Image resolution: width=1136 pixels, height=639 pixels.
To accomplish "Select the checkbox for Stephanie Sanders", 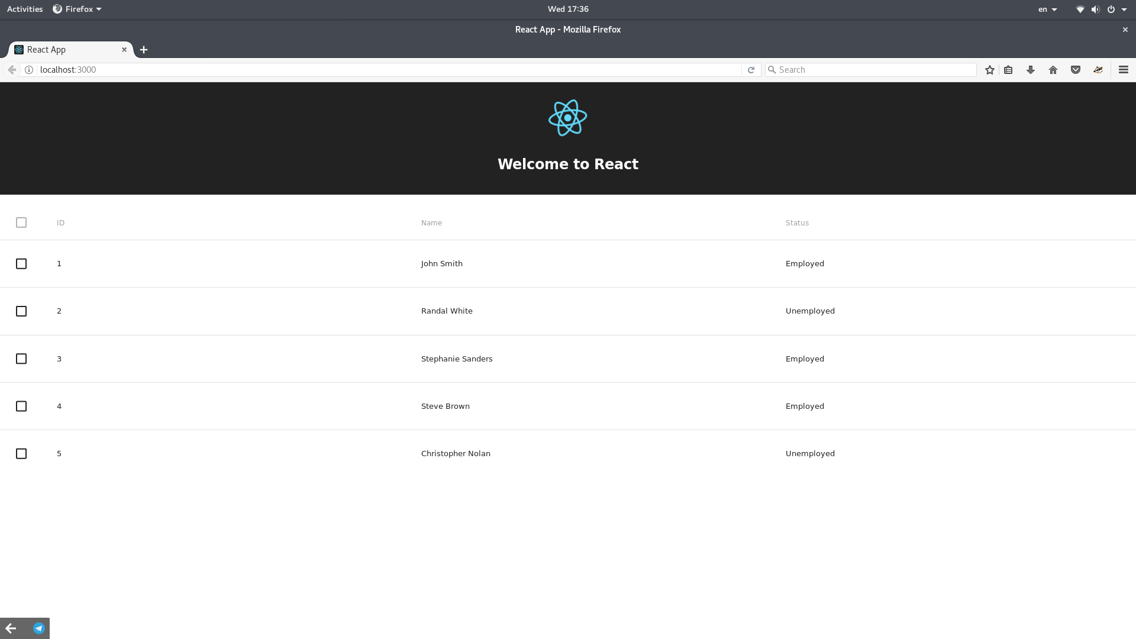I will (21, 359).
